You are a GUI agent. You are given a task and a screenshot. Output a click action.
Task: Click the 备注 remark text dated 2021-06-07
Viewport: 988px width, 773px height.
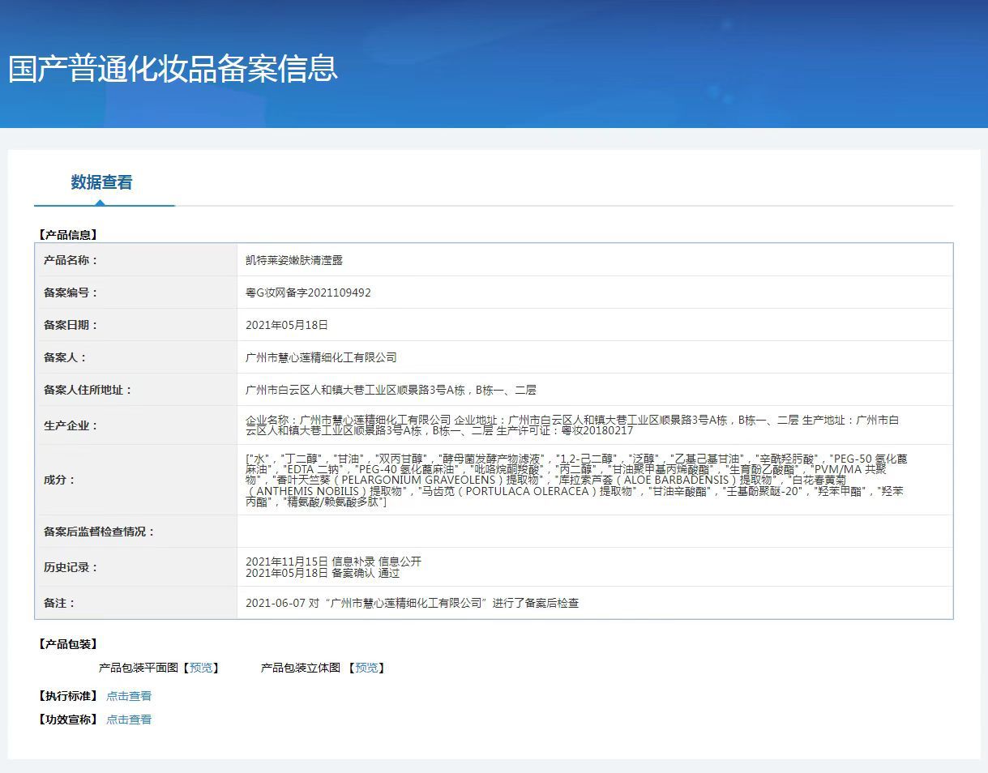(x=412, y=603)
